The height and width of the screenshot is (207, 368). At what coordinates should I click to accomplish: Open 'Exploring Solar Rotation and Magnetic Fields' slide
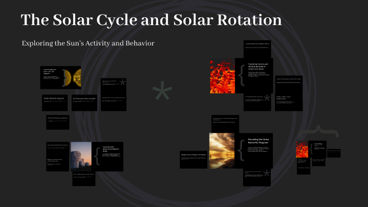pyautogui.click(x=108, y=156)
